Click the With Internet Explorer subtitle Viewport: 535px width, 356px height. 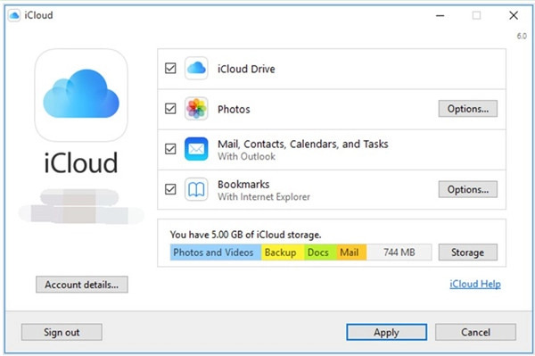[264, 197]
